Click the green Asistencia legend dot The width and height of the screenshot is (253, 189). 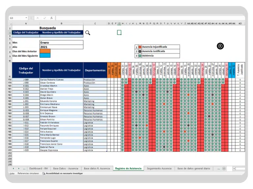coord(140,55)
